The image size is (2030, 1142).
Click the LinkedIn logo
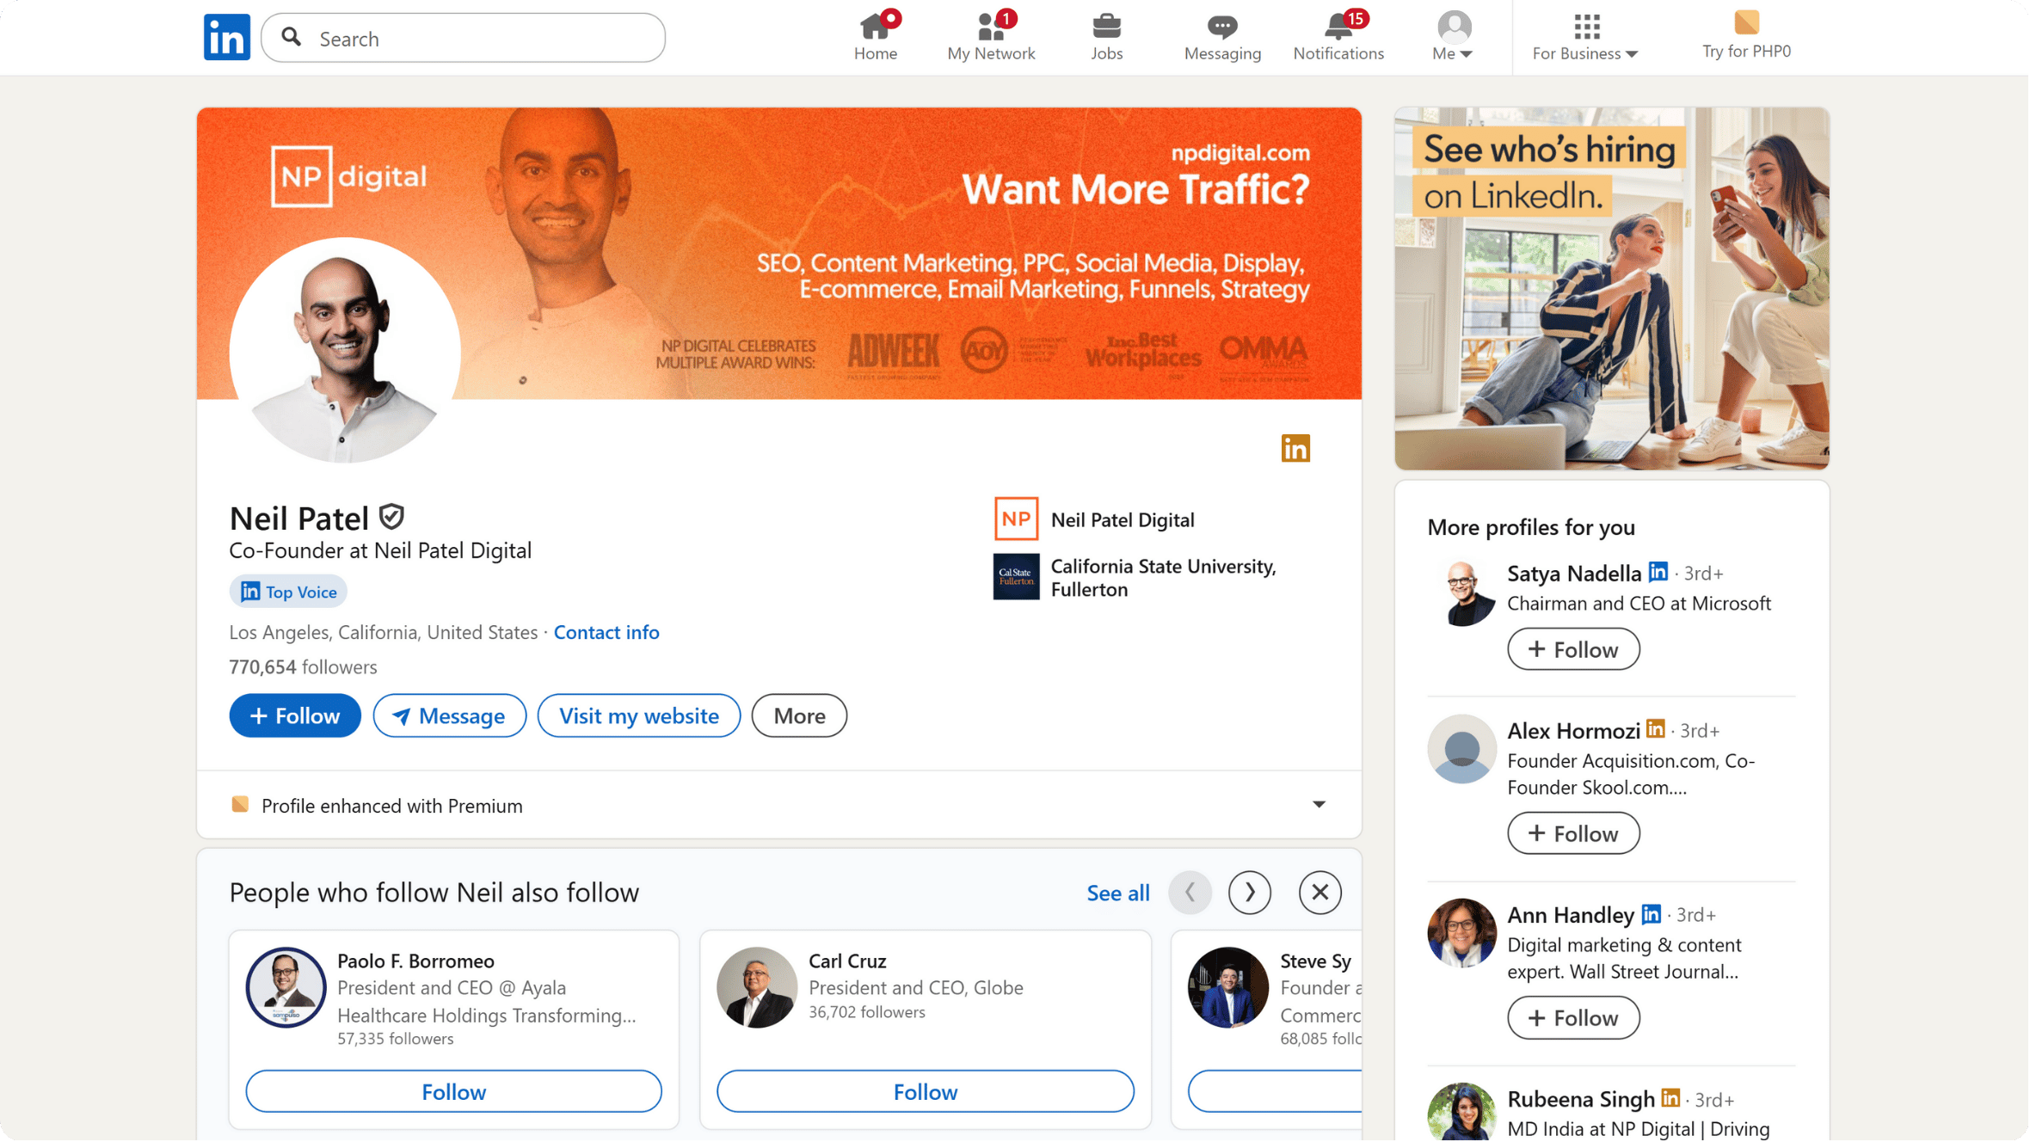click(x=226, y=36)
